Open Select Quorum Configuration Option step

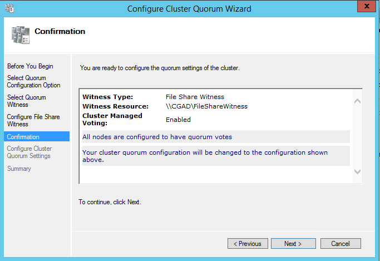pyautogui.click(x=33, y=82)
